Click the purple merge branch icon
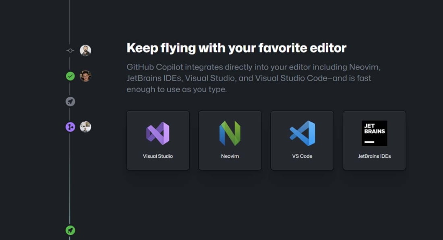This screenshot has height=240, width=443. 70,127
